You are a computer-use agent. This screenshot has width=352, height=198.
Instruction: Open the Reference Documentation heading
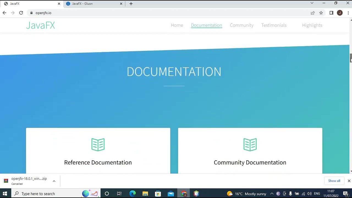[98, 162]
